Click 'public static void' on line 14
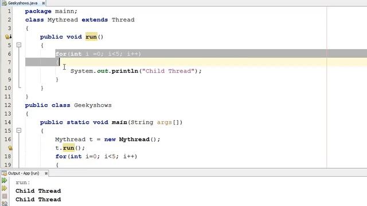This screenshot has width=367, height=206. [x=74, y=122]
